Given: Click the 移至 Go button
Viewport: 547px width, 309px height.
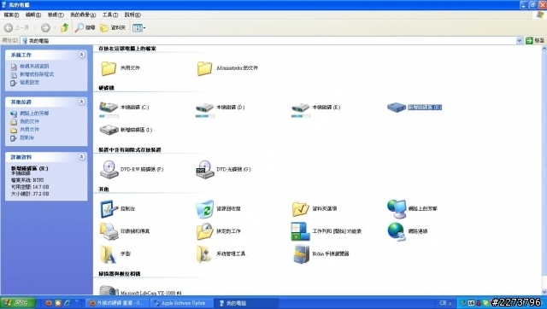Looking at the screenshot, I should point(535,40).
